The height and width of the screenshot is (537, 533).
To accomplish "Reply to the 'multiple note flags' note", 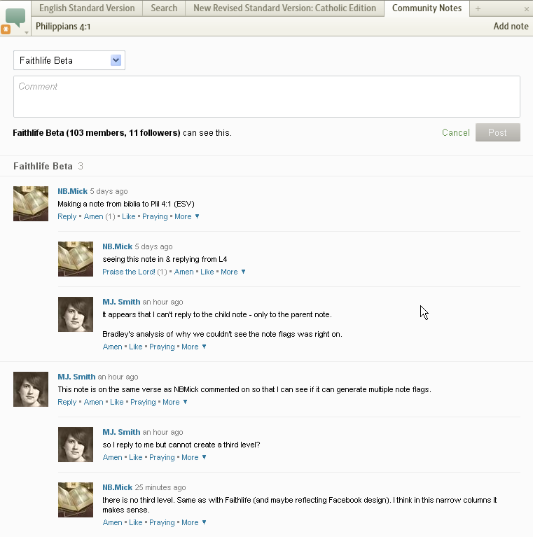I will click(x=67, y=402).
